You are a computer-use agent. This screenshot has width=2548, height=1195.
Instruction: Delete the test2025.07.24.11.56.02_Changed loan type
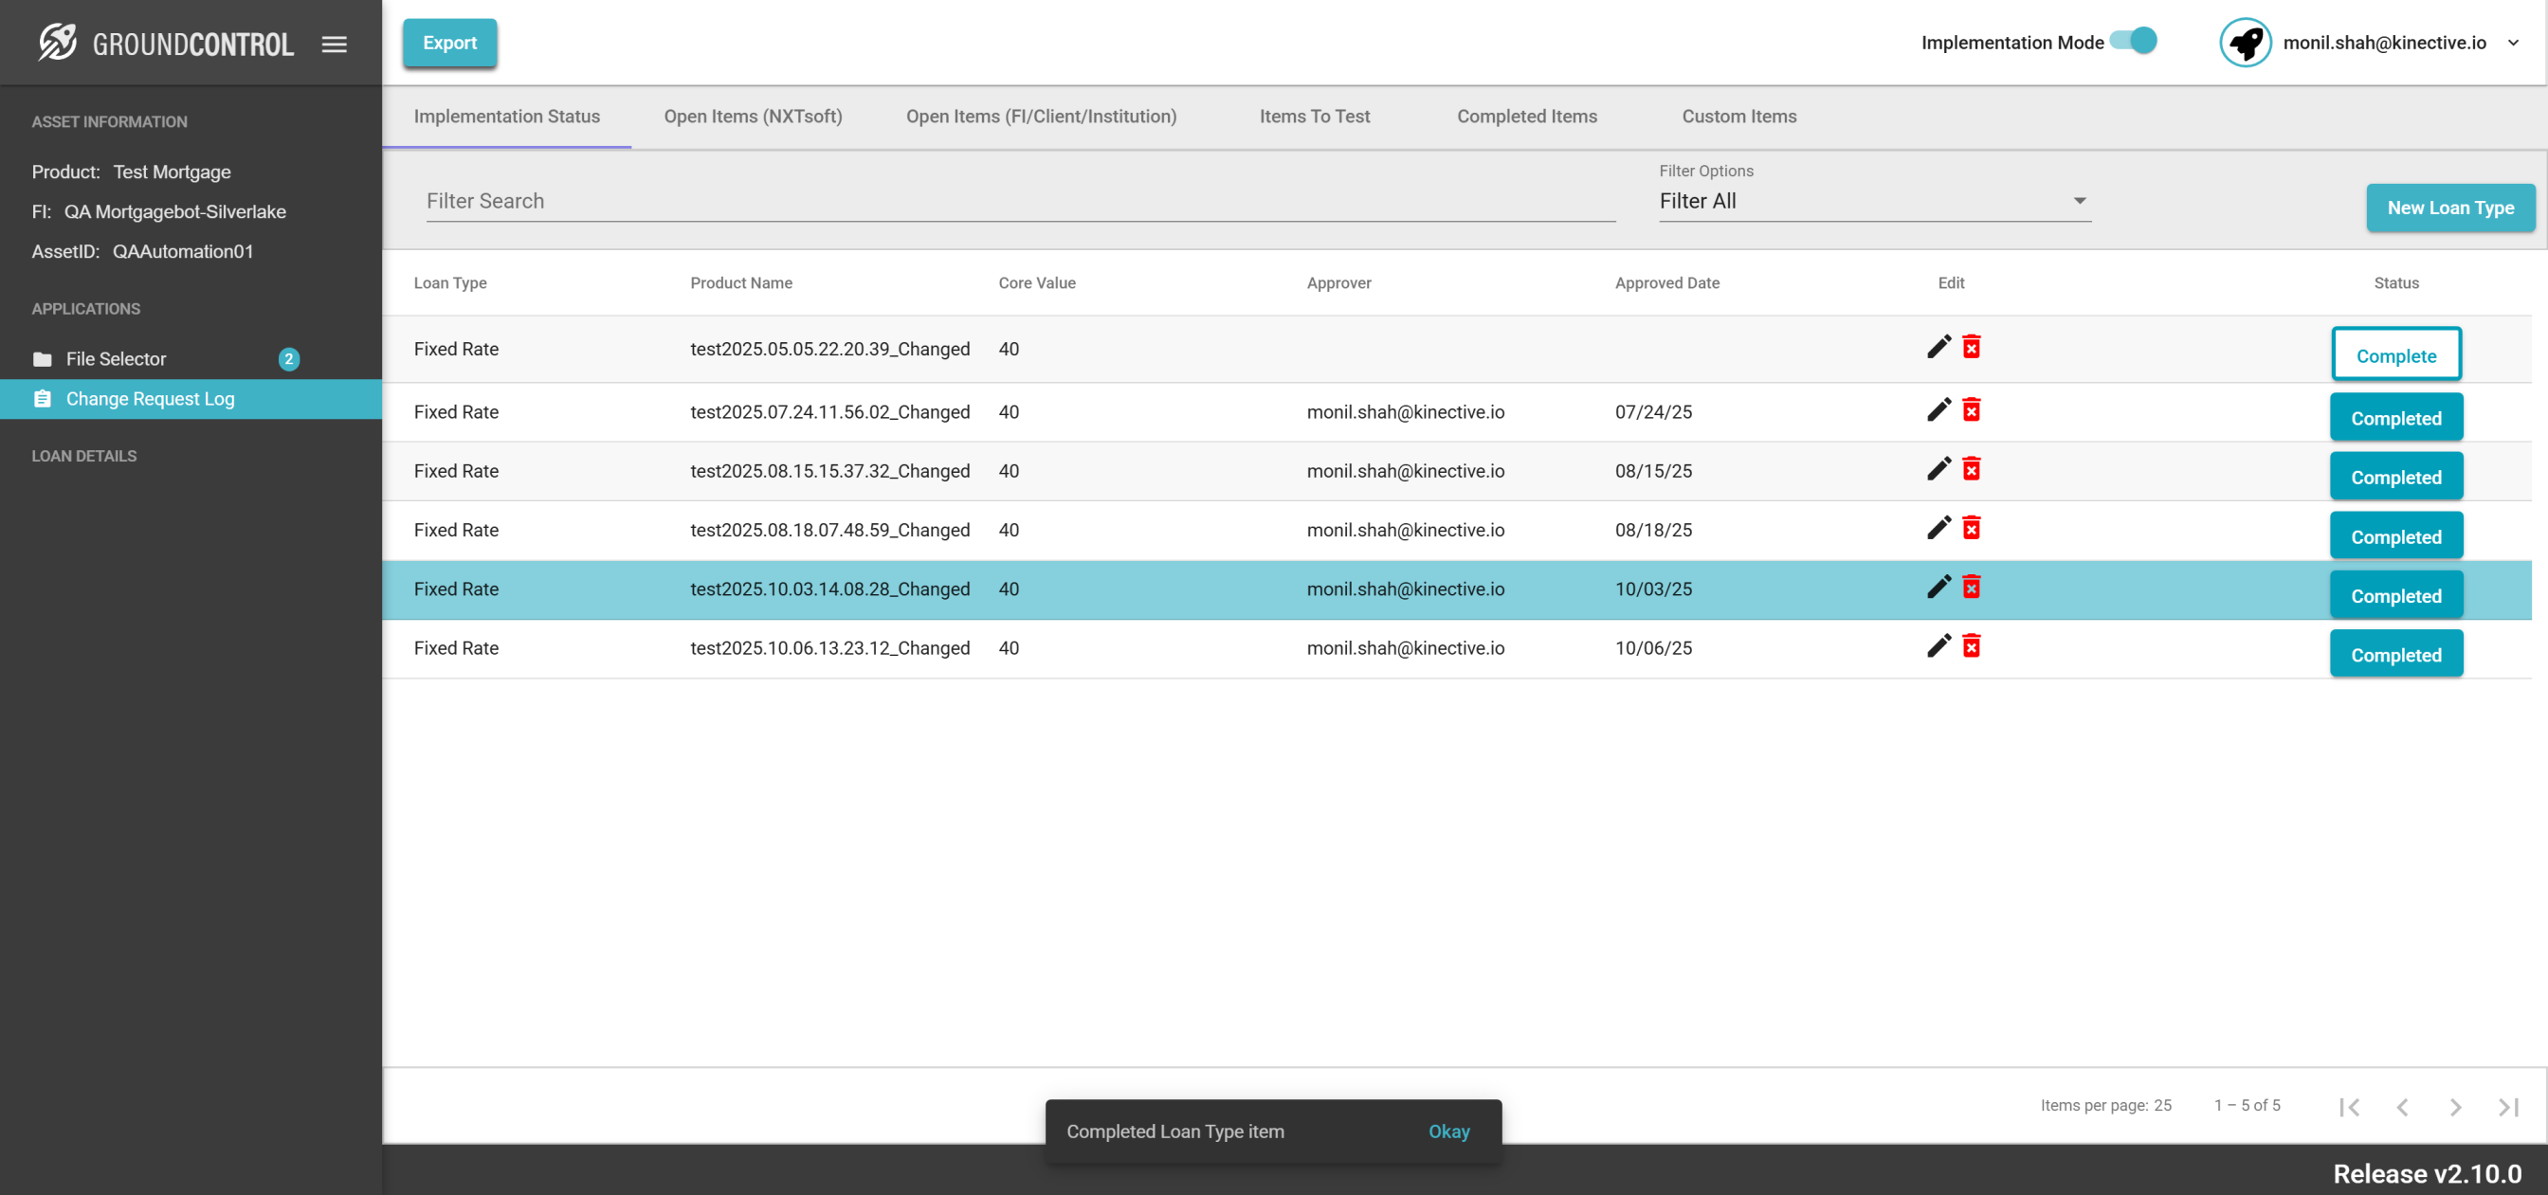[1972, 410]
